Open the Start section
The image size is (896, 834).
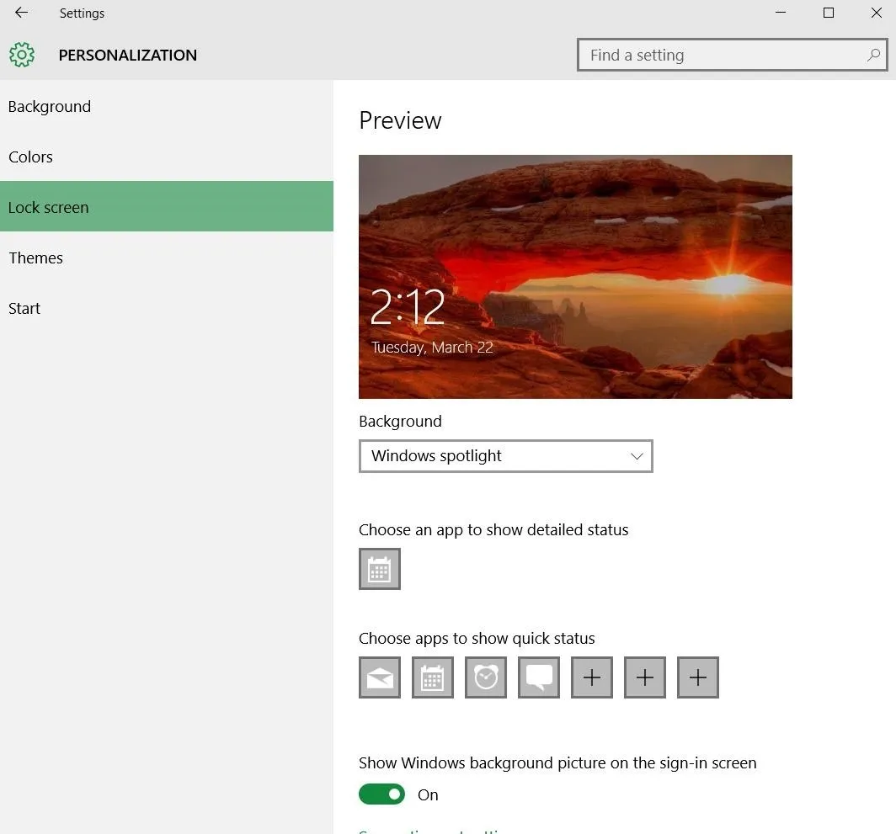click(x=166, y=308)
